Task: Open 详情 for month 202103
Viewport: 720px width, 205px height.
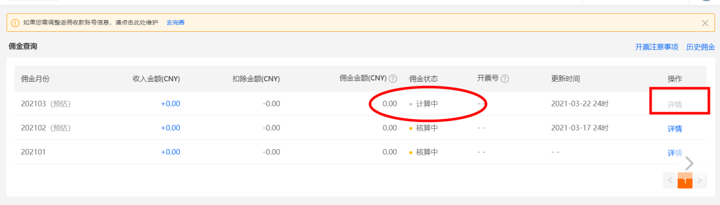Action: pyautogui.click(x=675, y=104)
